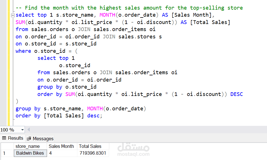
Task: Click the Results tab grid icon
Action: click(x=4, y=138)
